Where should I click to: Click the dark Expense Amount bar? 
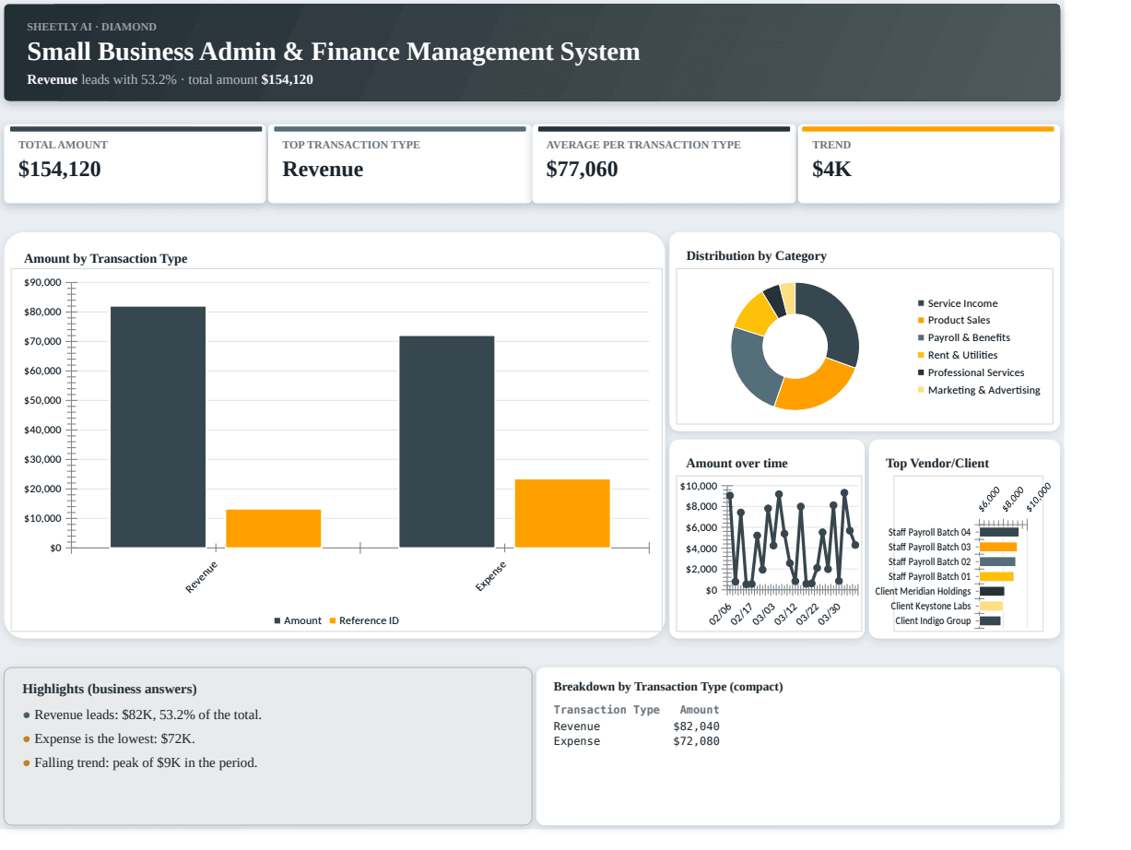(x=446, y=442)
